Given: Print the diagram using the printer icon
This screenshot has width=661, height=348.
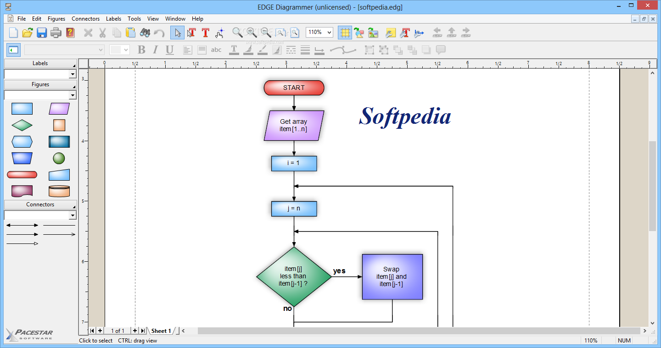Looking at the screenshot, I should click(56, 33).
